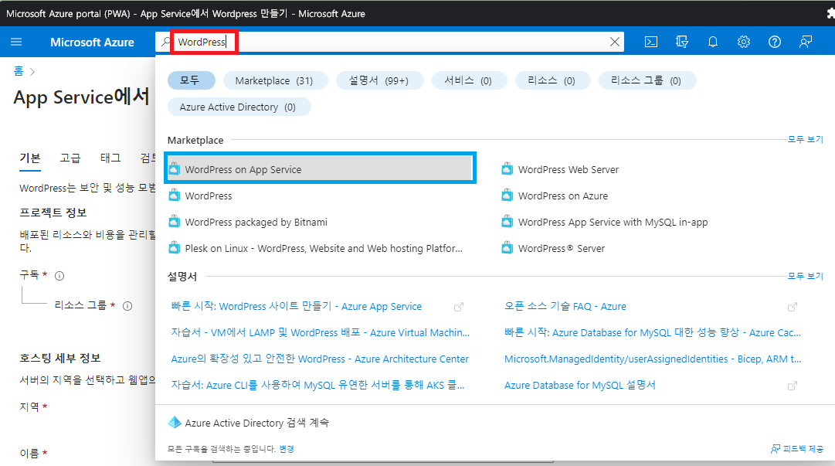Switch to the 태그 tab

tap(110, 158)
